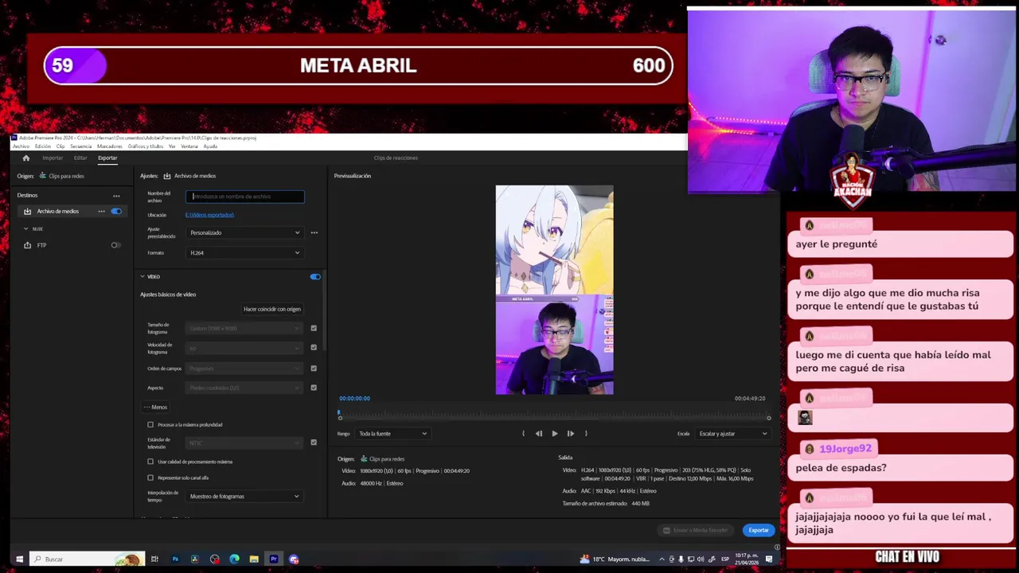The image size is (1019, 573).
Task: Disable the Archivo de medios destination toggle
Action: point(116,211)
